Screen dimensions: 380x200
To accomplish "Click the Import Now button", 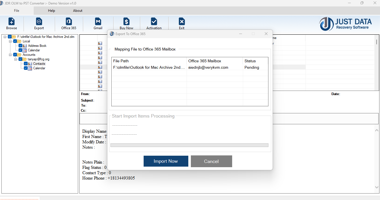I will tap(166, 161).
